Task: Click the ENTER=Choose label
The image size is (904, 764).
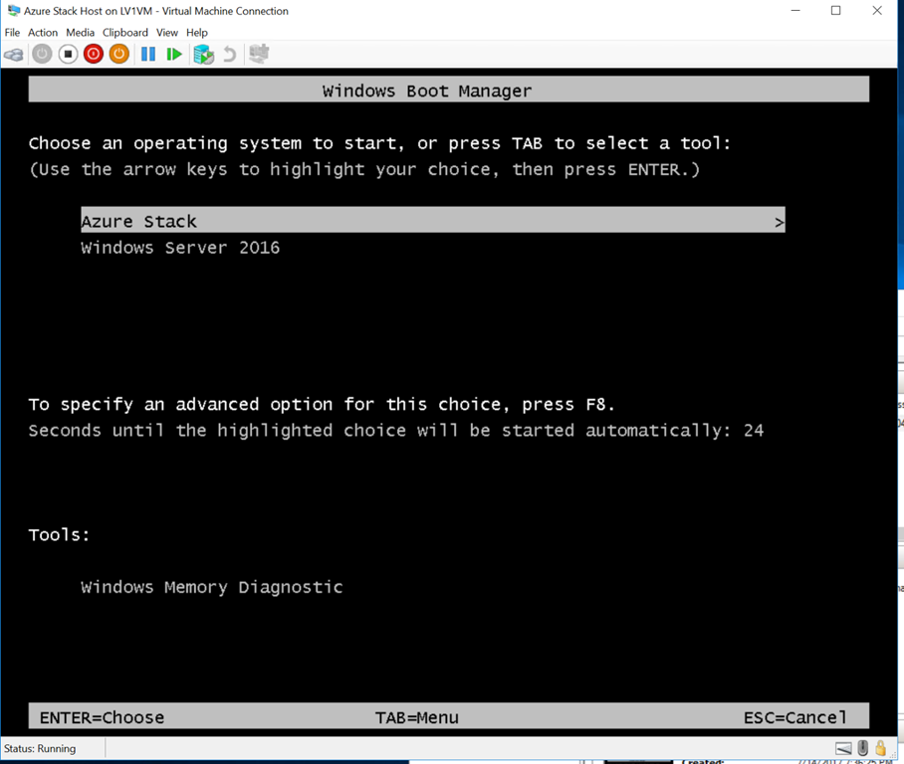Action: pos(102,717)
